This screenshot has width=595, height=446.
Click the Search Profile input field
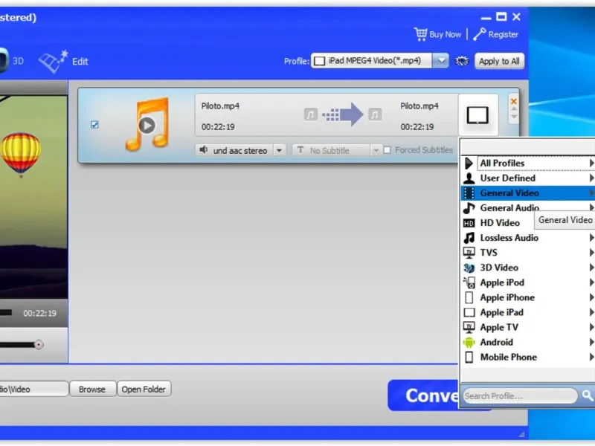click(520, 396)
